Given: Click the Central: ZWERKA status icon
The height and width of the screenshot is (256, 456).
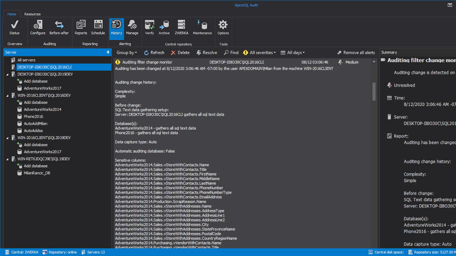Looking at the screenshot, I should 7,252.
